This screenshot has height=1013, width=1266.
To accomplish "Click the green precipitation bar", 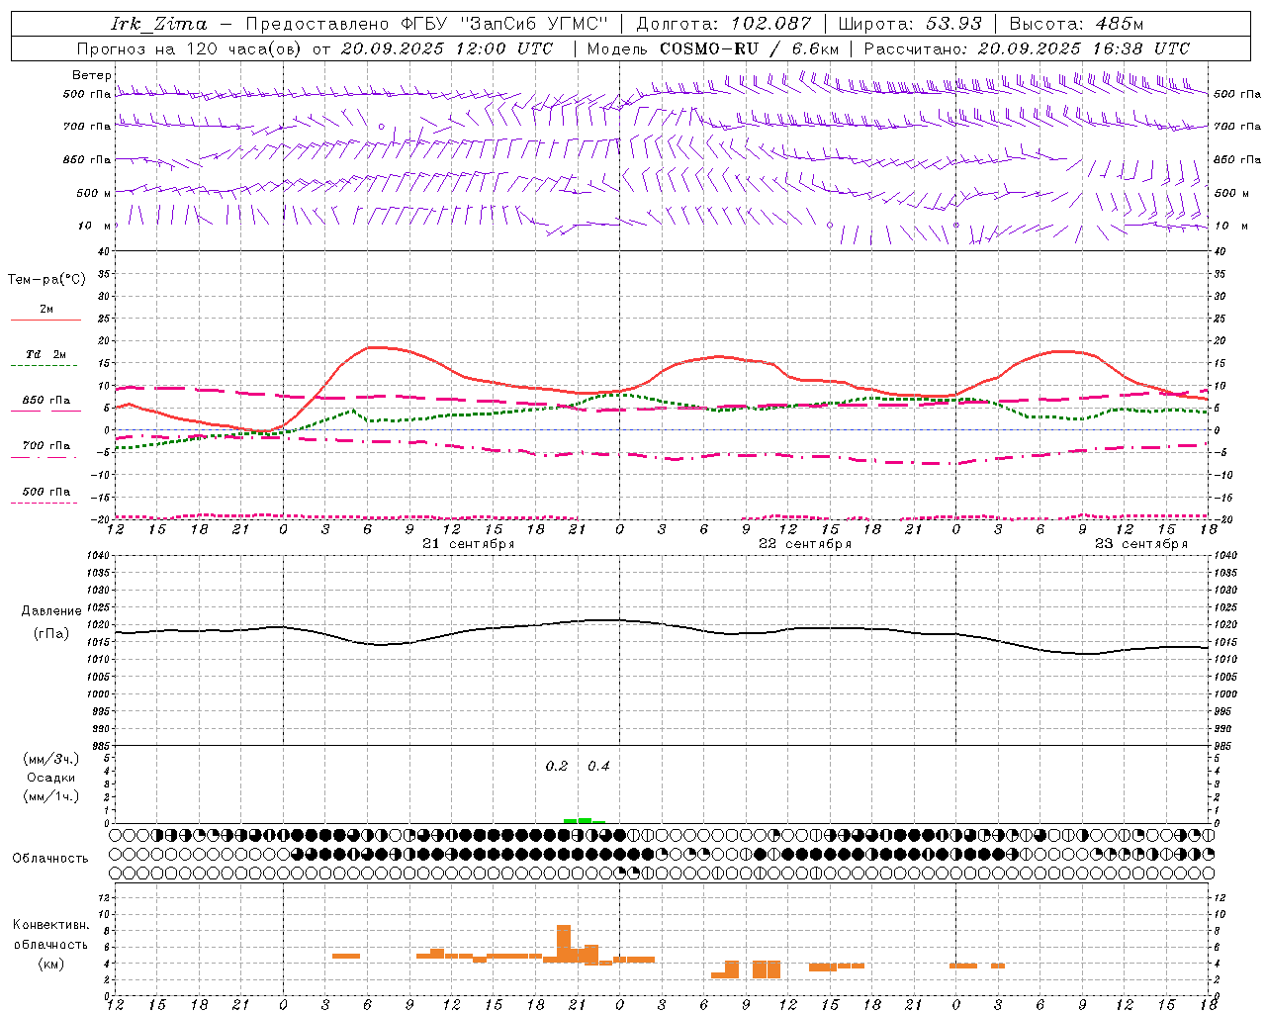I will point(585,820).
